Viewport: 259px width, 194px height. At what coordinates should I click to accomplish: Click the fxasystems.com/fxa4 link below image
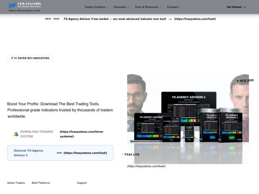pos(146,166)
